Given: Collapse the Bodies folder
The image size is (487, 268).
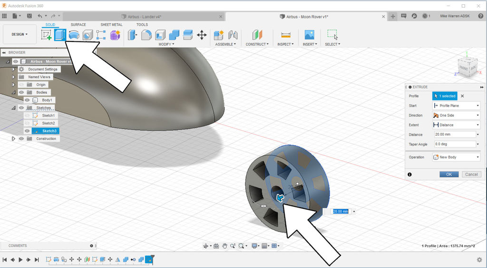Looking at the screenshot, I should pyautogui.click(x=13, y=92).
